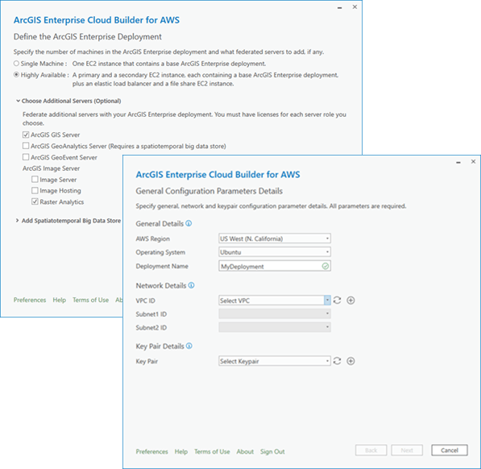Open the Select Keypair dropdown
This screenshot has width=481, height=469.
(275, 361)
